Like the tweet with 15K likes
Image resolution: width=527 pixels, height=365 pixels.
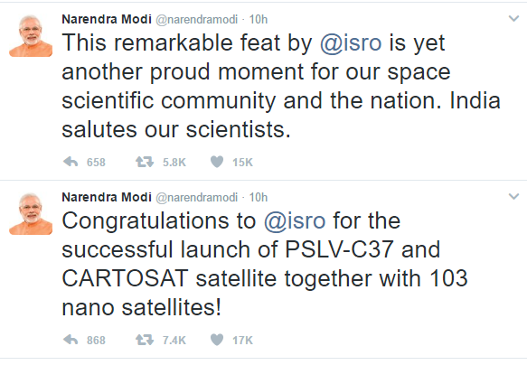click(217, 163)
